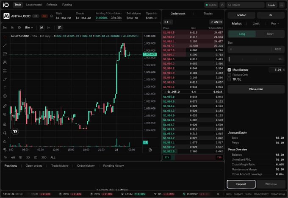Click the Deposit button
Screen dimensions: 288x198
coord(241,184)
